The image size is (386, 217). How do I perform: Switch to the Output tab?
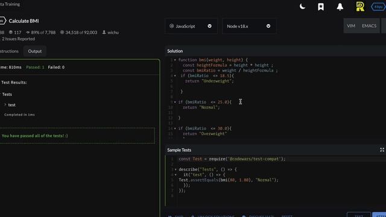pos(35,51)
